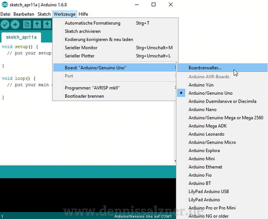This screenshot has height=219, width=268.
Task: Select LilyPad Arduino USB board
Action: tap(222, 192)
